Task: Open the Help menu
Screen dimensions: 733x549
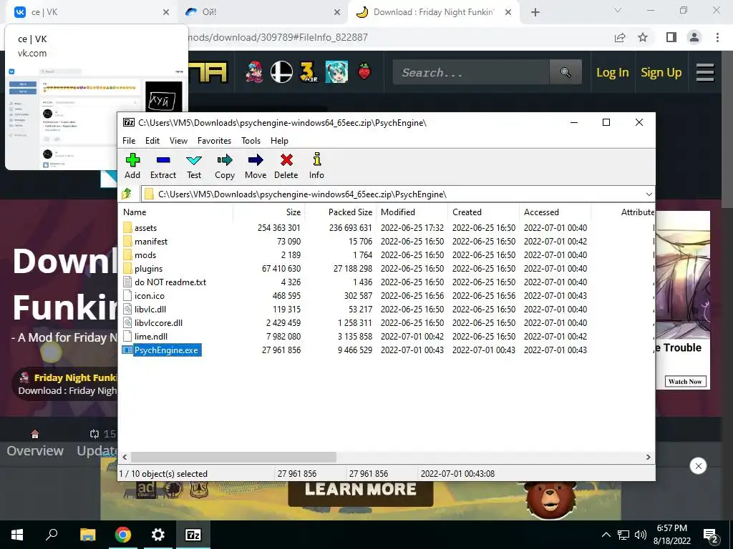Action: coord(280,141)
